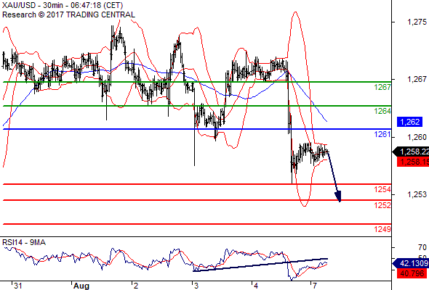The image size is (429, 290).
Task: Click the XAU/USD - 30min chart title
Action: point(63,5)
